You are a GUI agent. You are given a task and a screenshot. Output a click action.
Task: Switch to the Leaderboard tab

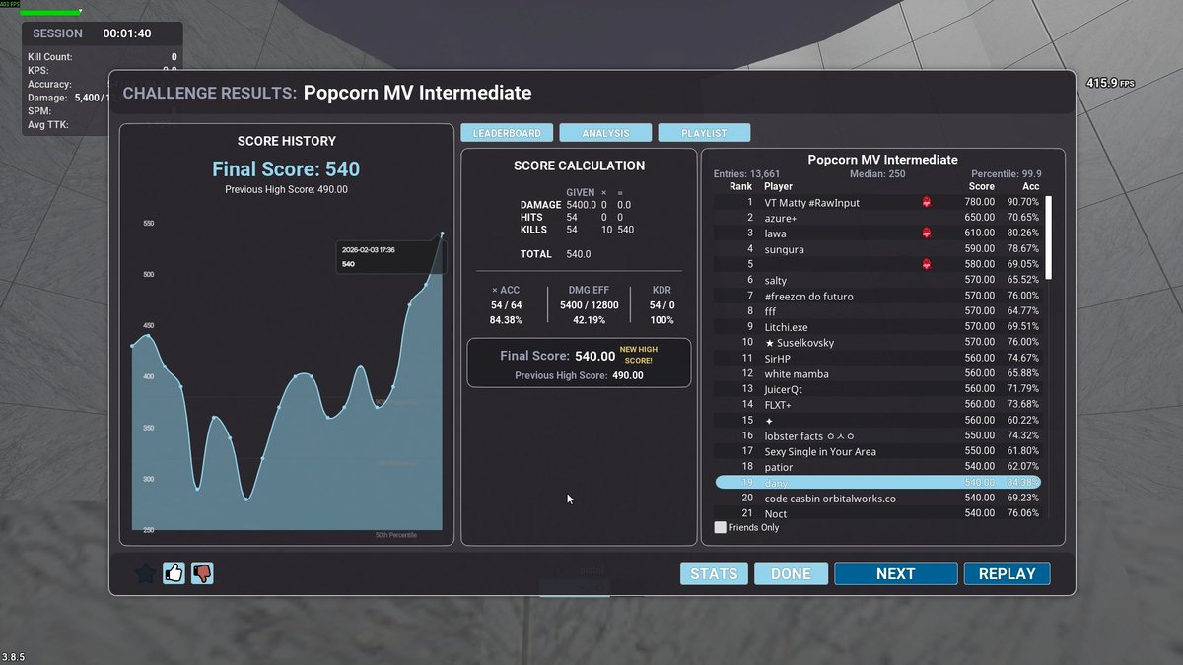pos(507,132)
